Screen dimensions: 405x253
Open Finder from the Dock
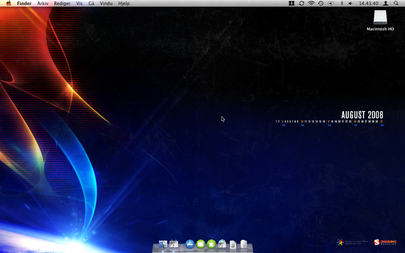[163, 244]
